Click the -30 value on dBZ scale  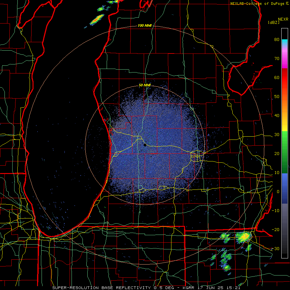275,248
